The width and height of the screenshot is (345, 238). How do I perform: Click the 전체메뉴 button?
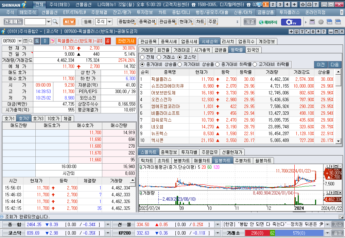pyautogui.click(x=13, y=21)
